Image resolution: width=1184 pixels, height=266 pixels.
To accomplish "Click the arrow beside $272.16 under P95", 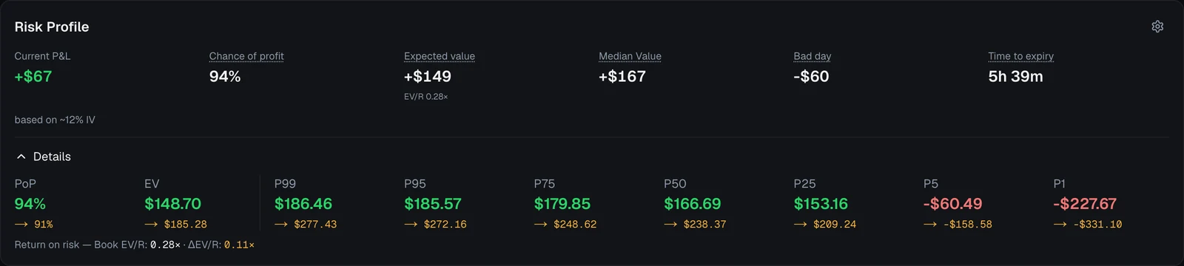I will tap(411, 225).
